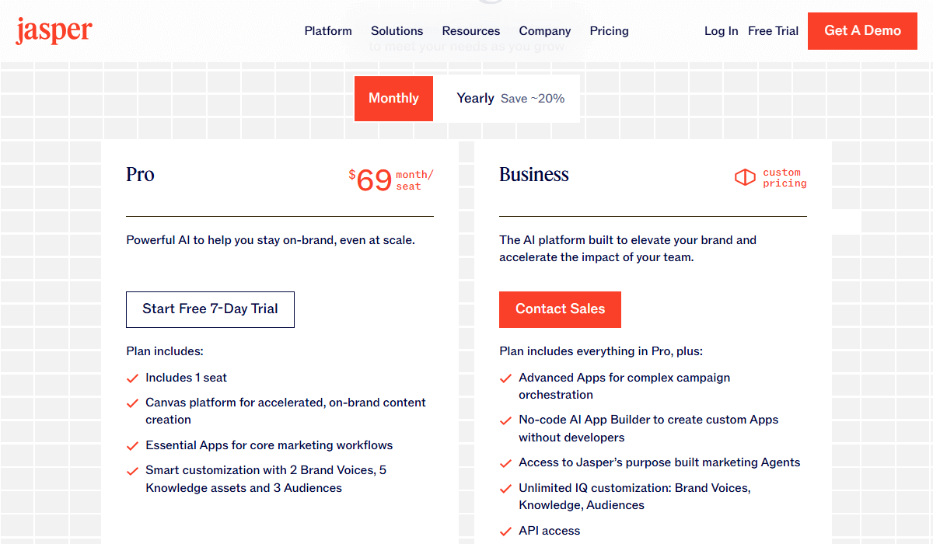
Task: Click the Jasper logo
Action: point(53,30)
